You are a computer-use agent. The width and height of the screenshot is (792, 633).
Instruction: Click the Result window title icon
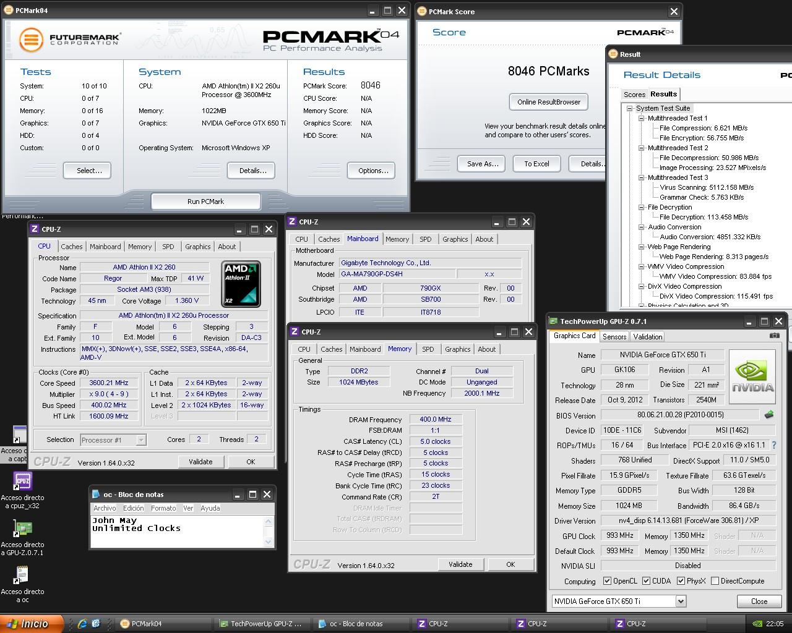pyautogui.click(x=613, y=54)
